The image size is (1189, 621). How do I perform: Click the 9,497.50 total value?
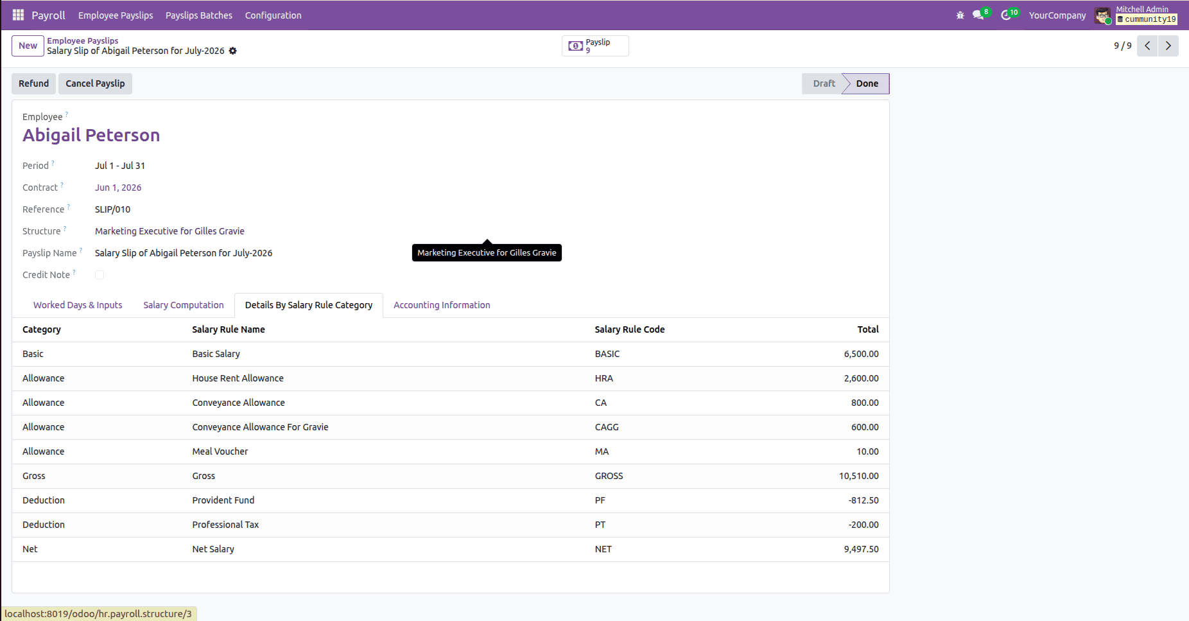pos(861,549)
